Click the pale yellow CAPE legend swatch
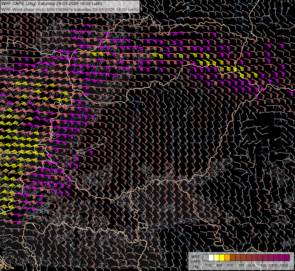This screenshot has width=295, height=271. [217, 258]
